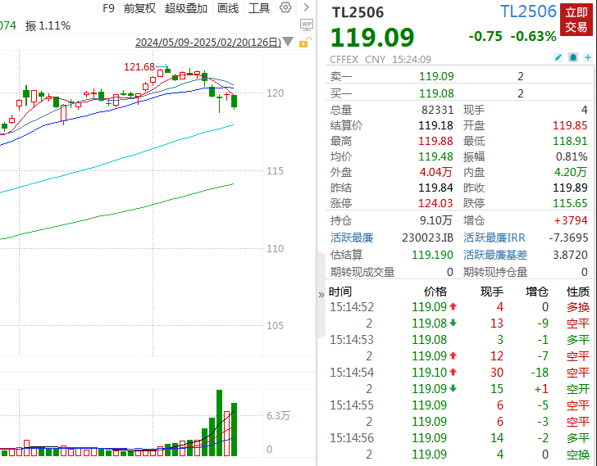This screenshot has width=597, height=466.
Task: Click the 价格 column header
Action: tap(435, 292)
